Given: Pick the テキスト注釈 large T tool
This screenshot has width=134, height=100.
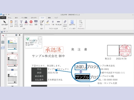Looking at the screenshot, I should [x=21, y=24].
